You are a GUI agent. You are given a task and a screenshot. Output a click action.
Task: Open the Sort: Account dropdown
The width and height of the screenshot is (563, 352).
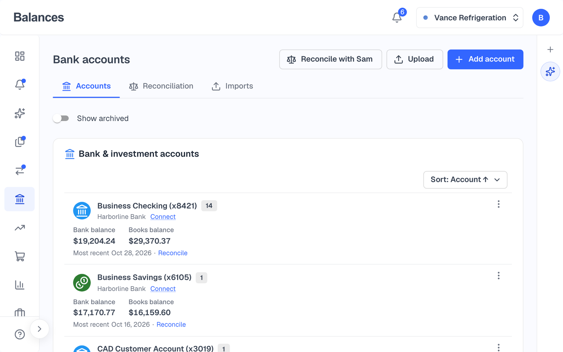coord(465,180)
